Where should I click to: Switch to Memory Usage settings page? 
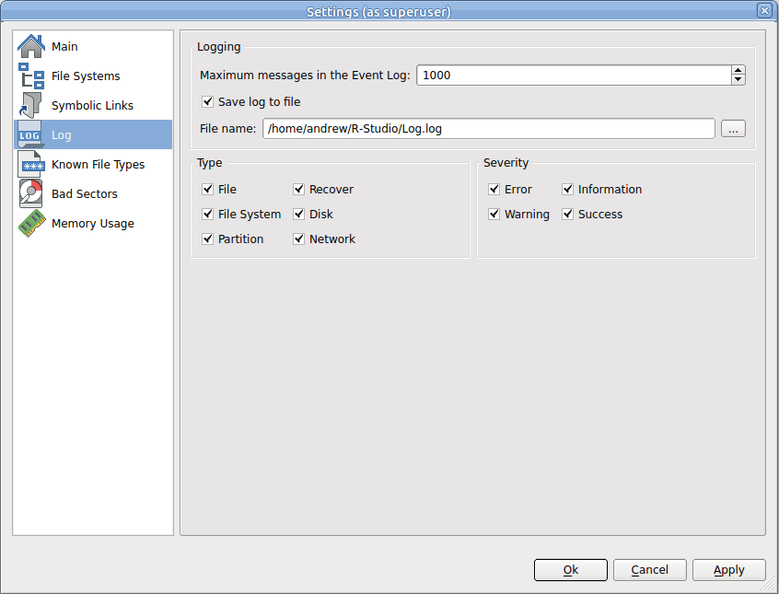[92, 224]
